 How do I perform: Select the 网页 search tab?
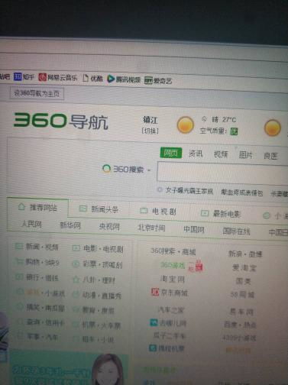click(171, 153)
